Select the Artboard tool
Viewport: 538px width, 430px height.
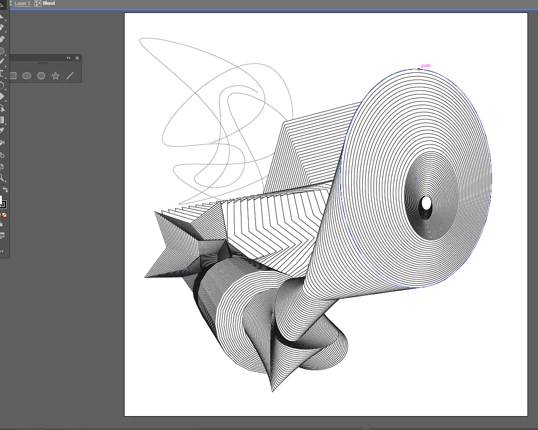(2, 166)
